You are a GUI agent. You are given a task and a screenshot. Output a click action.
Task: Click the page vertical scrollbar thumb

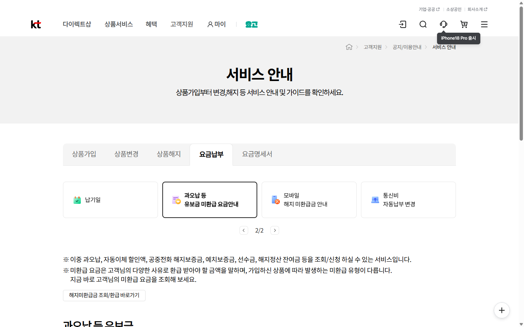pos(521,73)
